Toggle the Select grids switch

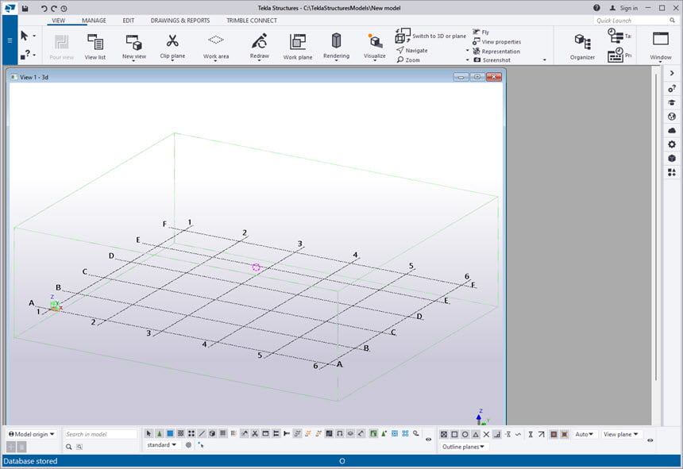click(x=223, y=433)
